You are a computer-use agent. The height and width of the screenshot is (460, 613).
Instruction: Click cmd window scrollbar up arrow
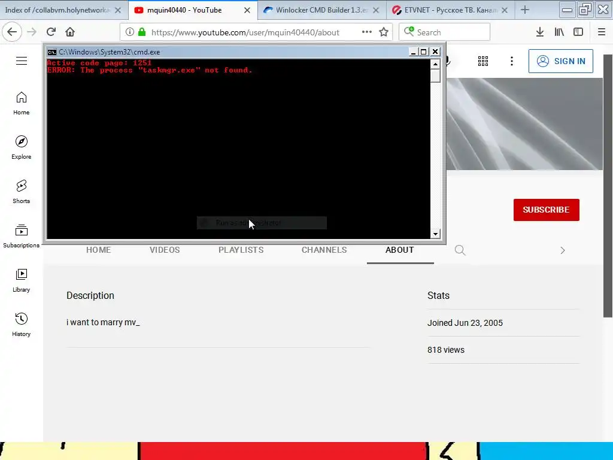tap(435, 63)
